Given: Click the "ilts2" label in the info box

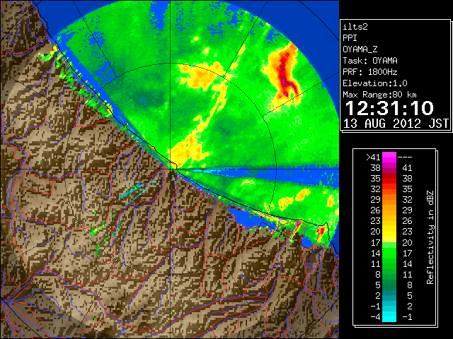Looking at the screenshot, I should 355,27.
